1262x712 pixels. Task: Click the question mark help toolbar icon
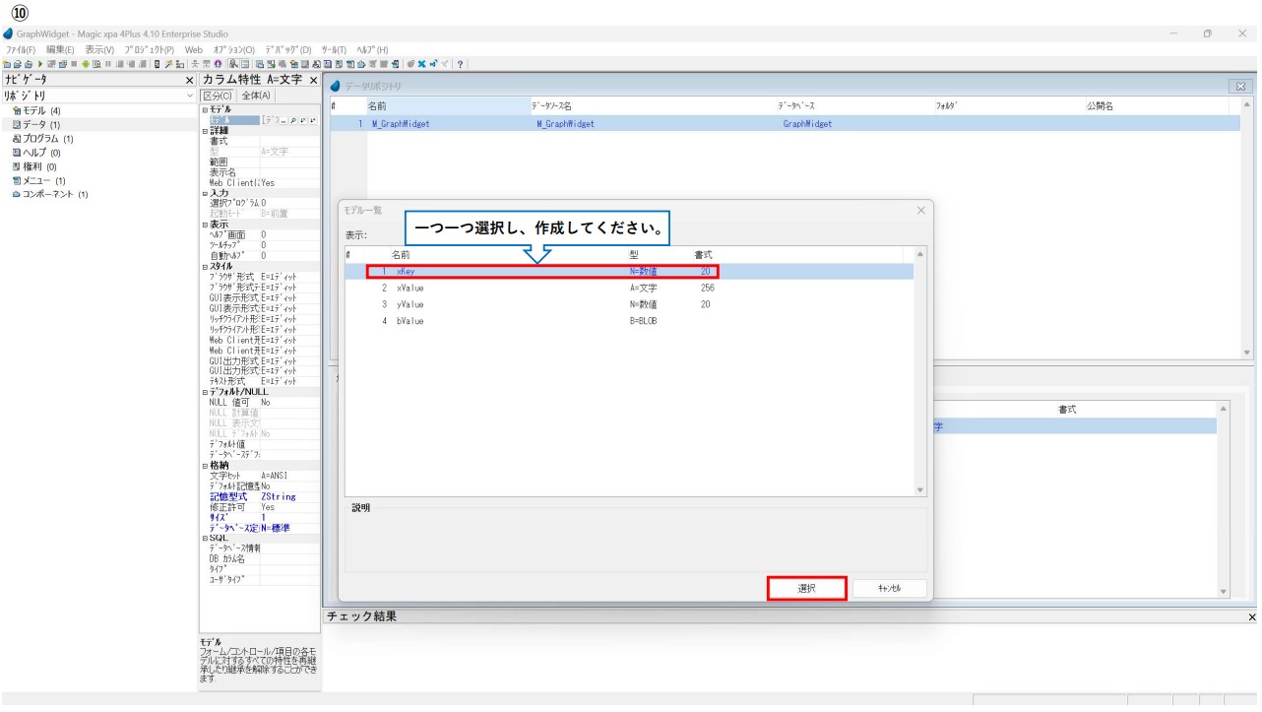[x=461, y=64]
